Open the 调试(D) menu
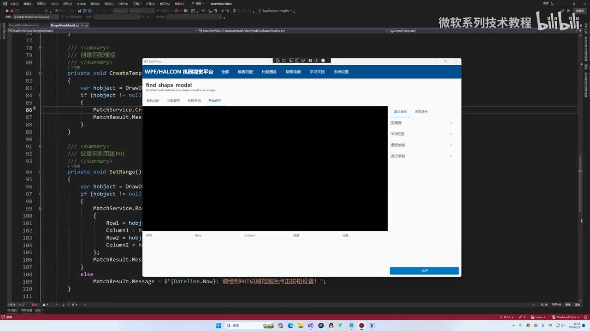This screenshot has height=331, width=590. click(x=95, y=4)
